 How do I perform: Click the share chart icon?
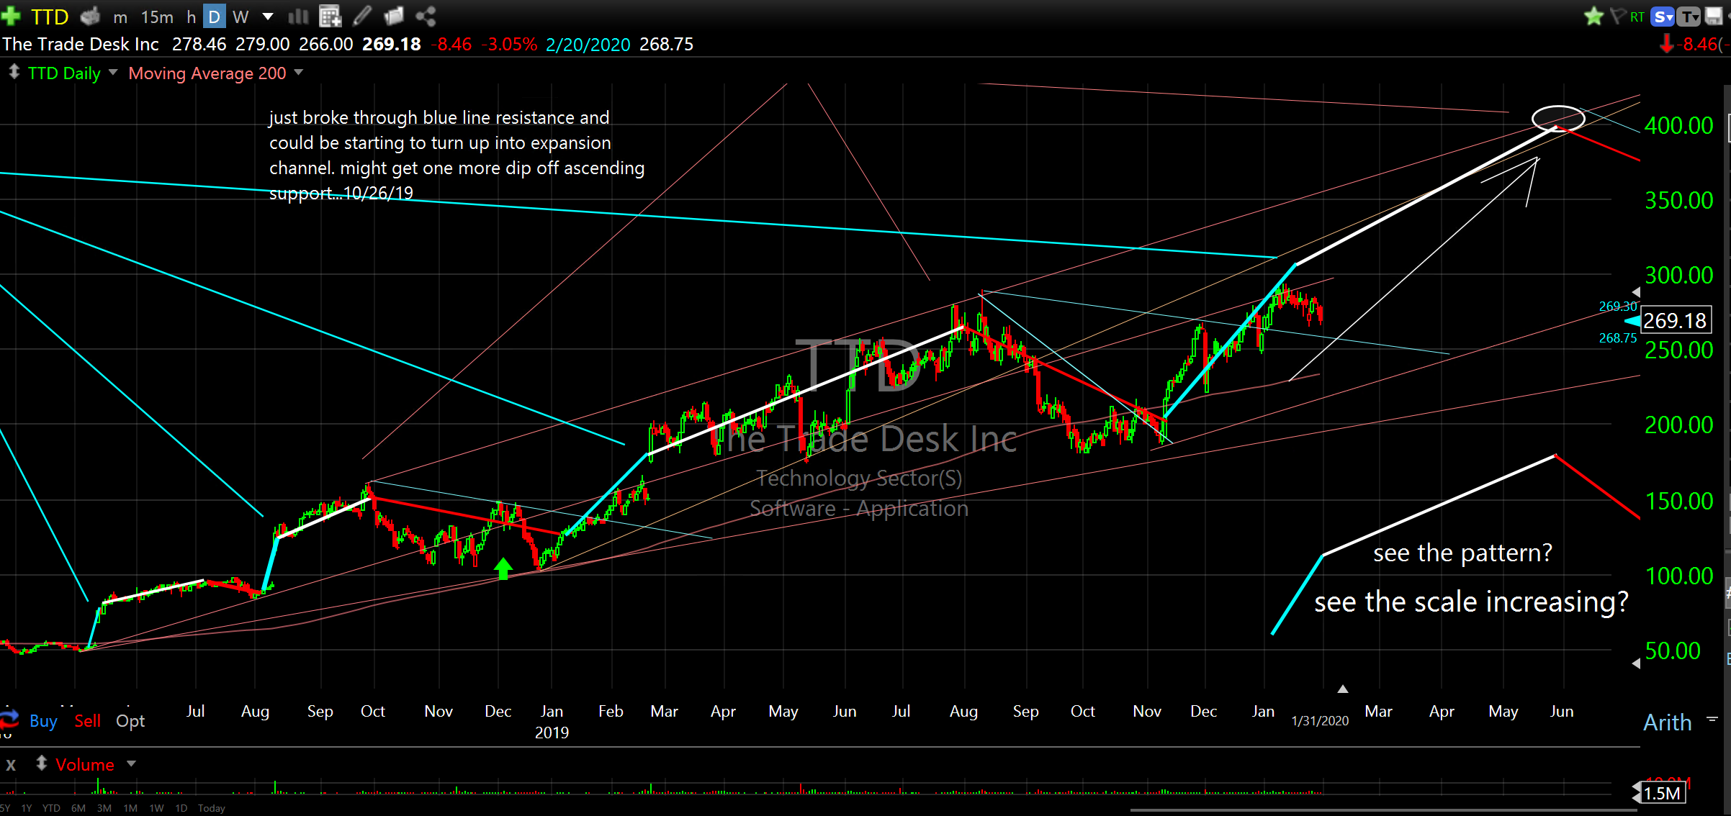(x=426, y=16)
